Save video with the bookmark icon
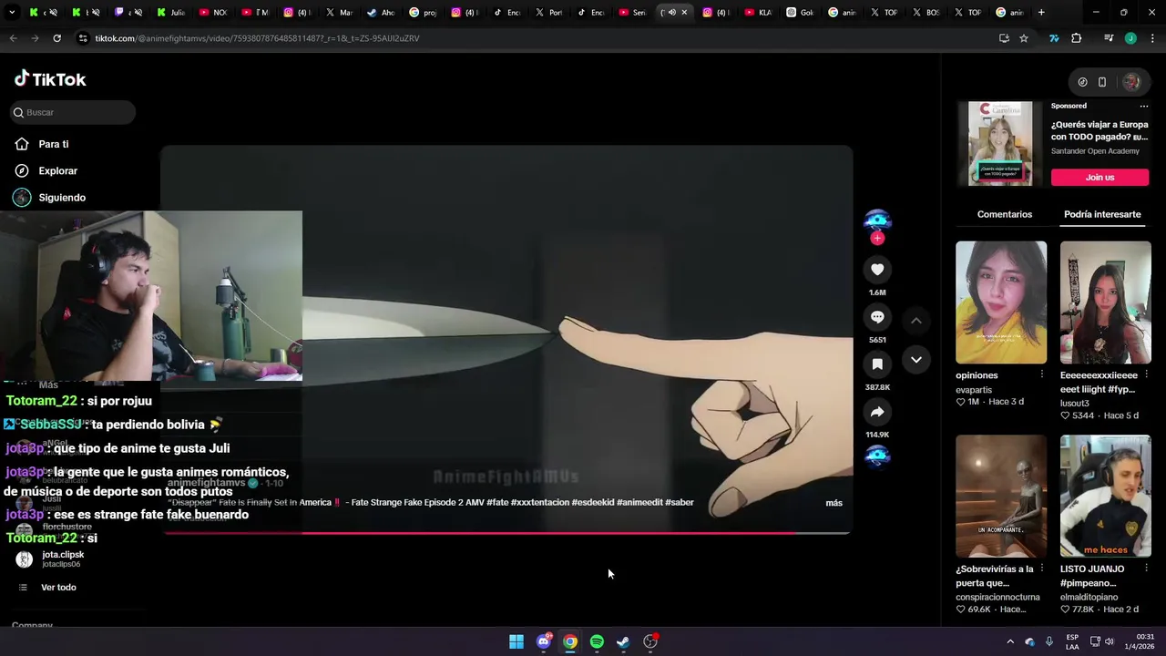Screen dimensions: 1166x656 point(877,364)
